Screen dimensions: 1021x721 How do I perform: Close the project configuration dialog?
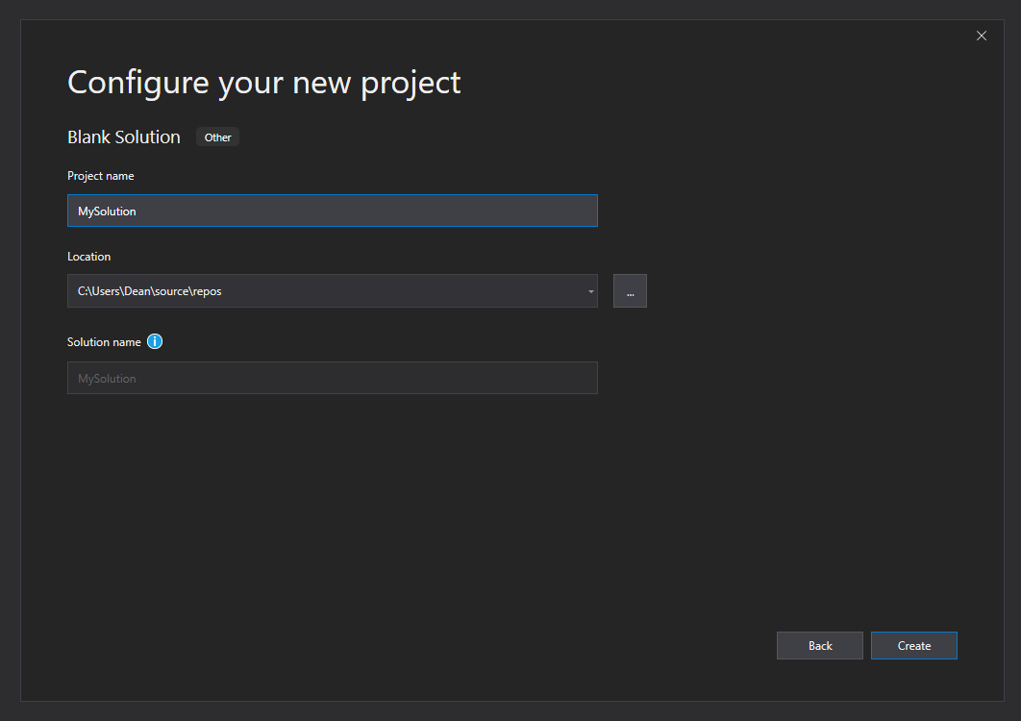pos(982,36)
